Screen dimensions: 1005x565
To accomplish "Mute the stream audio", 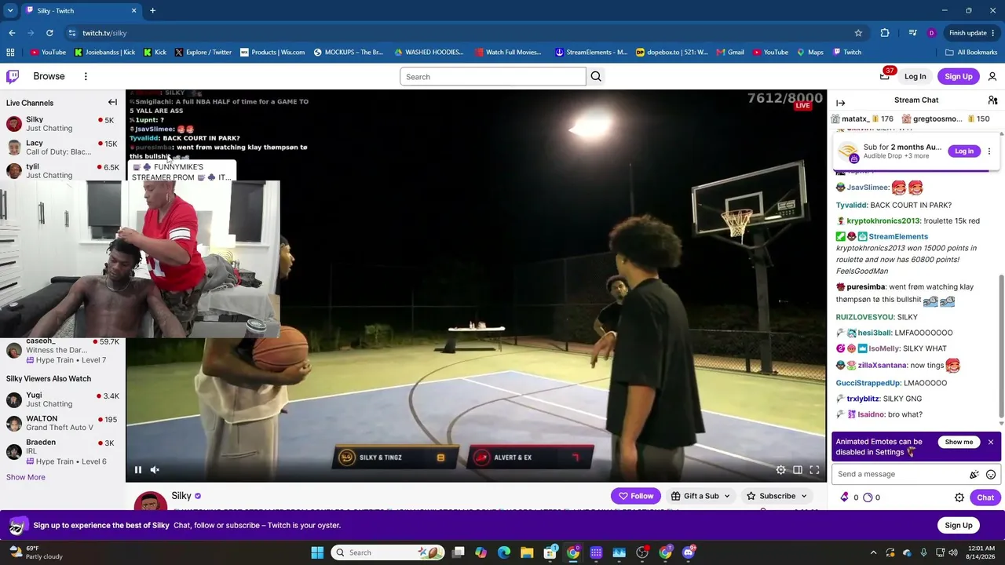I will (155, 470).
